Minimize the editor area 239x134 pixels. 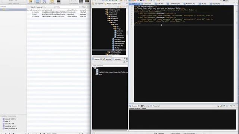[234, 3]
